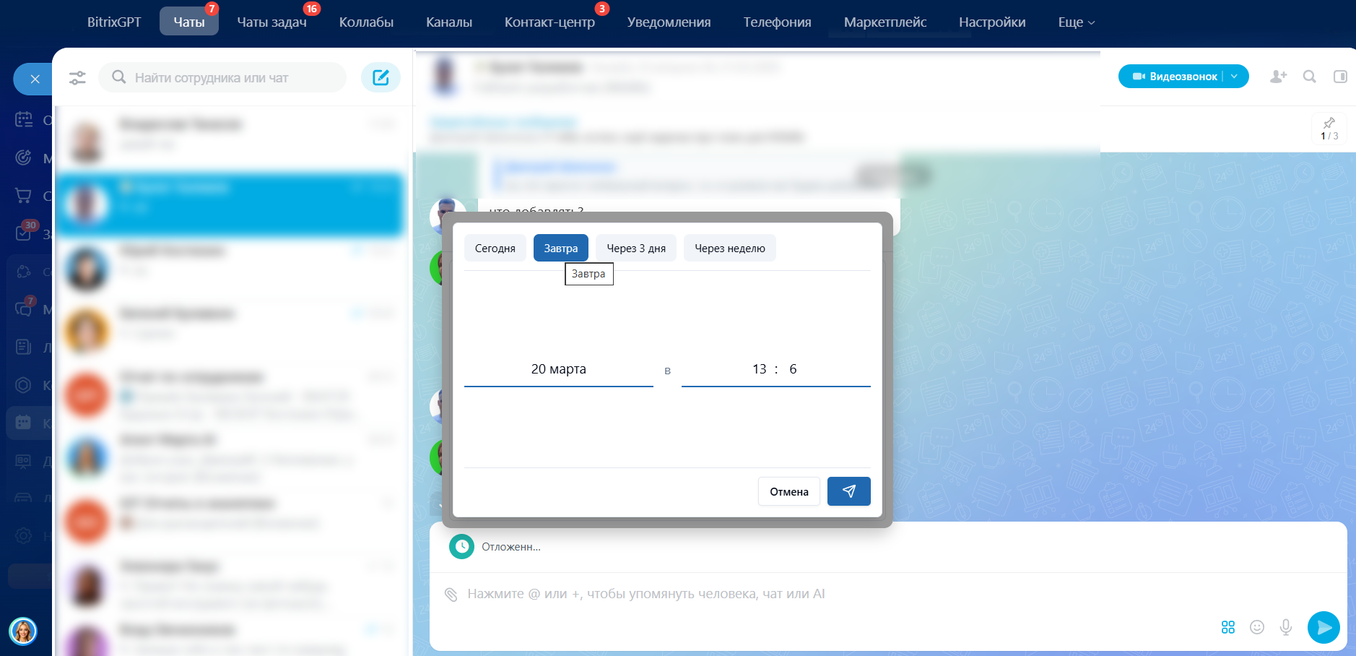Open calendar icon in left sidebar

tap(24, 119)
